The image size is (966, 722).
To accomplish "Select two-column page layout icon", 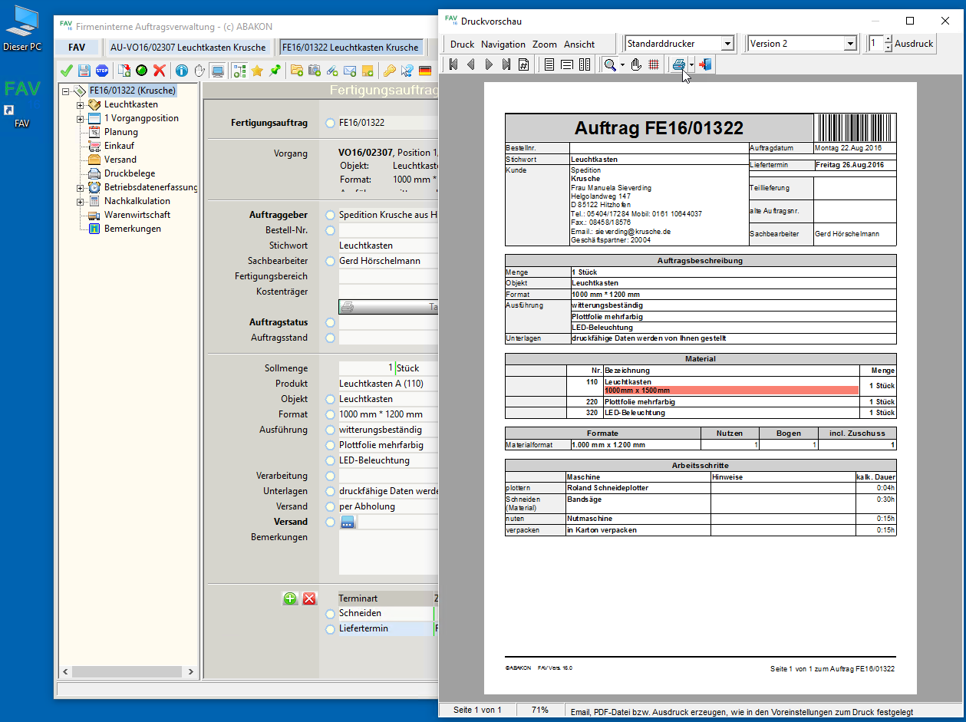I will coord(585,64).
